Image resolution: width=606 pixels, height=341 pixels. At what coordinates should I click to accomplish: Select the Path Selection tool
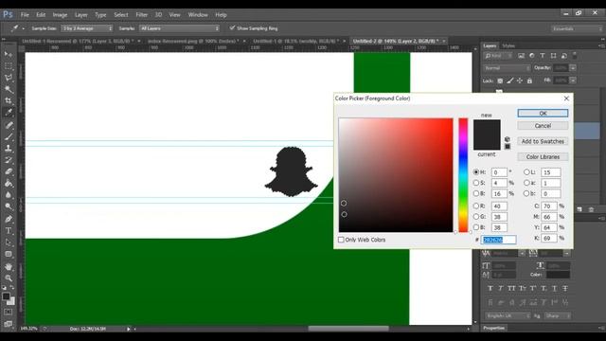click(9, 242)
